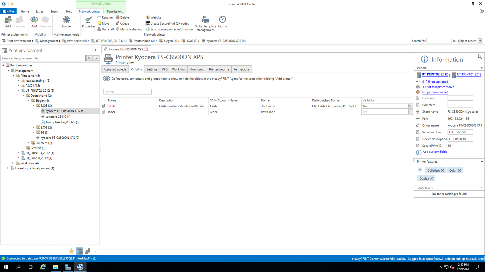Expand the Workflows tree node
Viewport: 485px width, 272px height.
[x=13, y=163]
